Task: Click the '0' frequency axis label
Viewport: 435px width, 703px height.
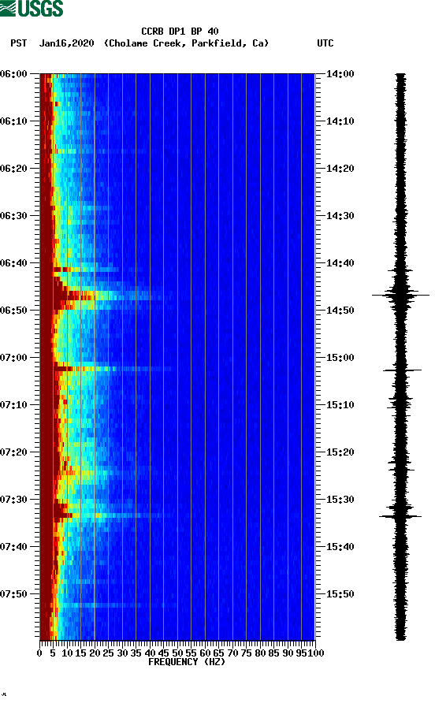Action: (x=39, y=653)
